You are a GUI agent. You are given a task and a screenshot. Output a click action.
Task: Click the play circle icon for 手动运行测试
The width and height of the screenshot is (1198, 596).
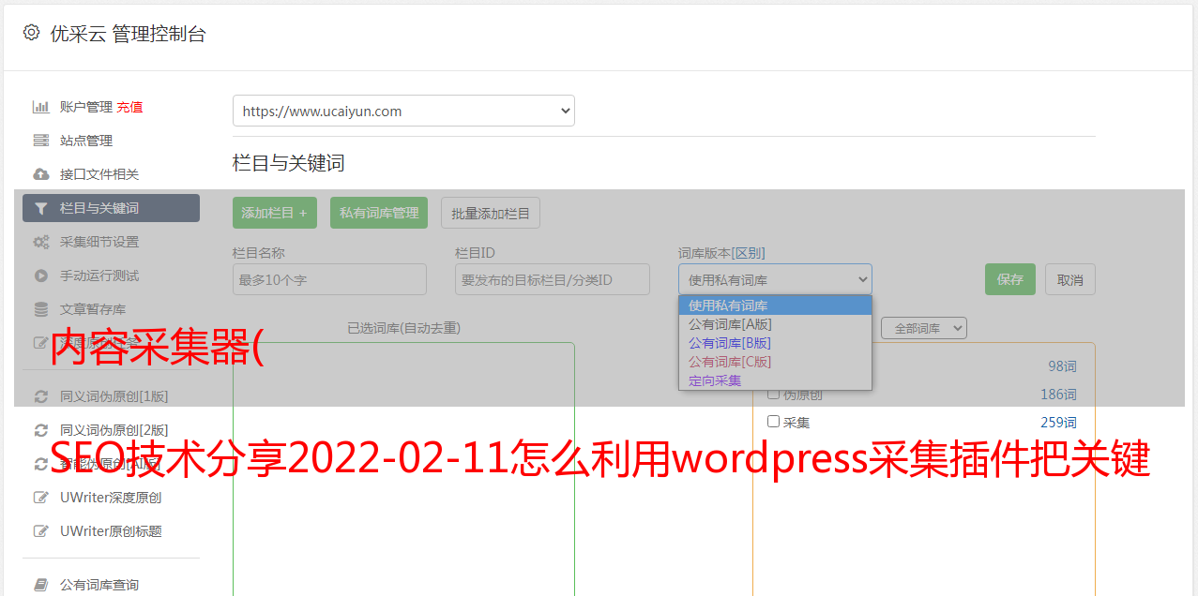point(40,276)
